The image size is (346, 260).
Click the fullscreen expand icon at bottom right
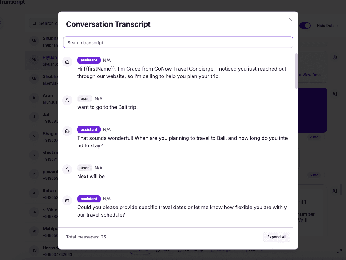coord(339,251)
